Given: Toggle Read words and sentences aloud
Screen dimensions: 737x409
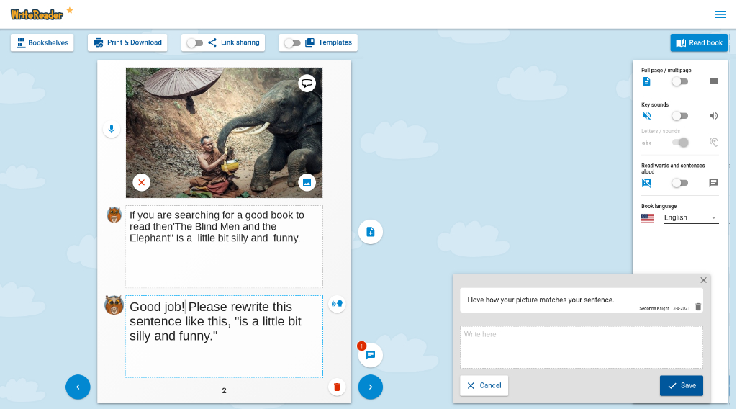Looking at the screenshot, I should (679, 183).
